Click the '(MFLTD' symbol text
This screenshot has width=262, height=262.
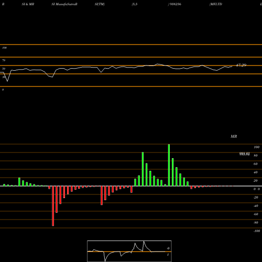[216, 4]
